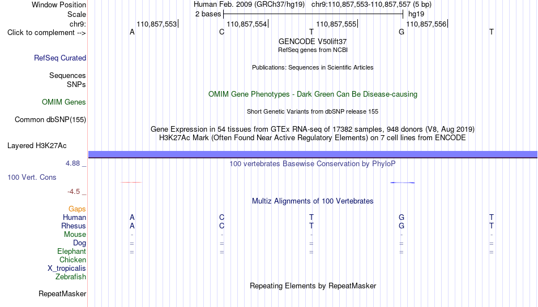Click the blue PhyloP conservation mark under G

[x=403, y=183]
